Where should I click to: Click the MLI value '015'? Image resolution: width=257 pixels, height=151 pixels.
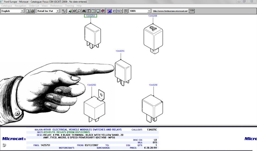(155, 143)
